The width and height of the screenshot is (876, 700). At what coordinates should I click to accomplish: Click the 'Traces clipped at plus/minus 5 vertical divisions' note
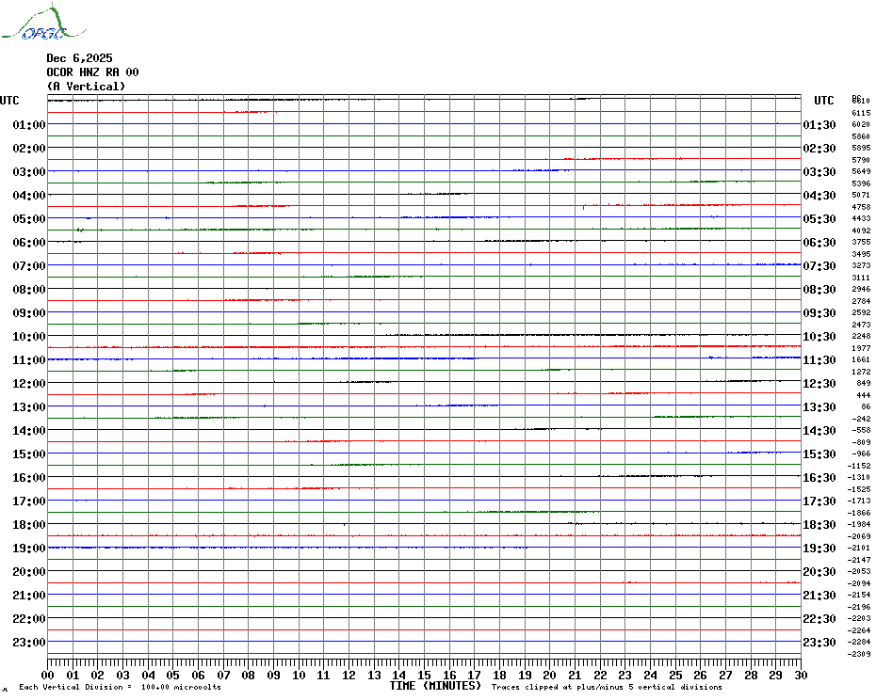tap(607, 687)
